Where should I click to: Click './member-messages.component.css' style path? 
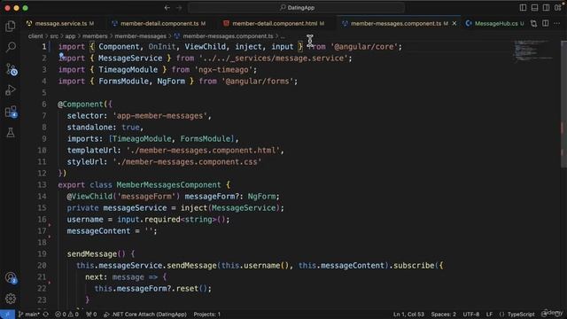click(x=187, y=162)
